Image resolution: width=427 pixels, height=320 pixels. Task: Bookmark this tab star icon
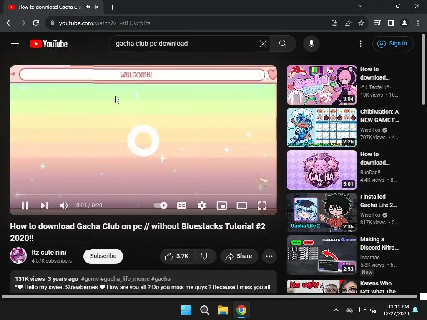point(361,23)
